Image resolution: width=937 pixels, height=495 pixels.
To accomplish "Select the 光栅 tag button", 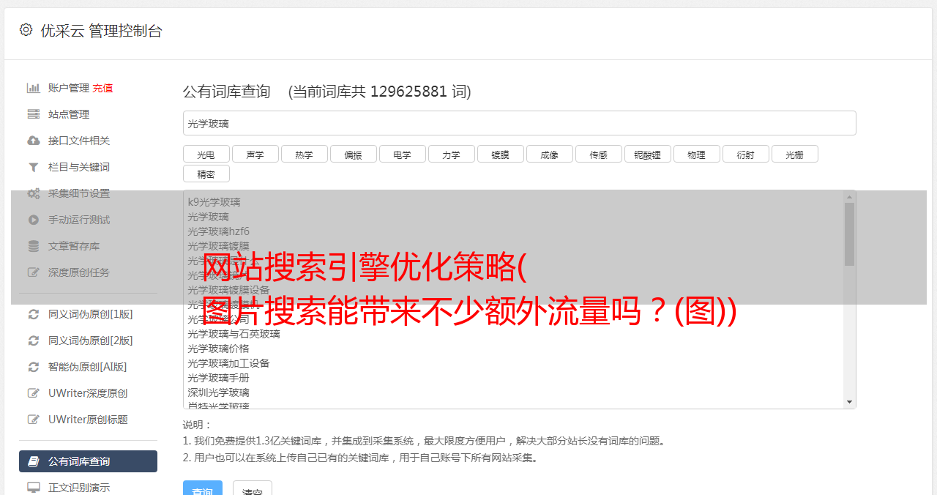I will 794,154.
